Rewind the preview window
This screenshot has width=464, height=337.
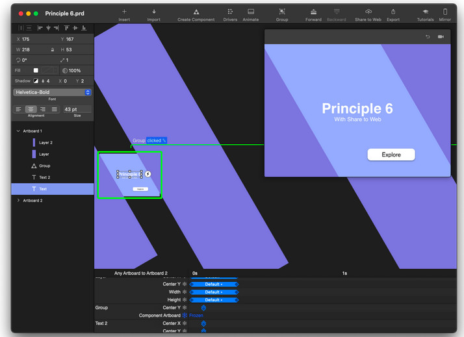click(428, 36)
